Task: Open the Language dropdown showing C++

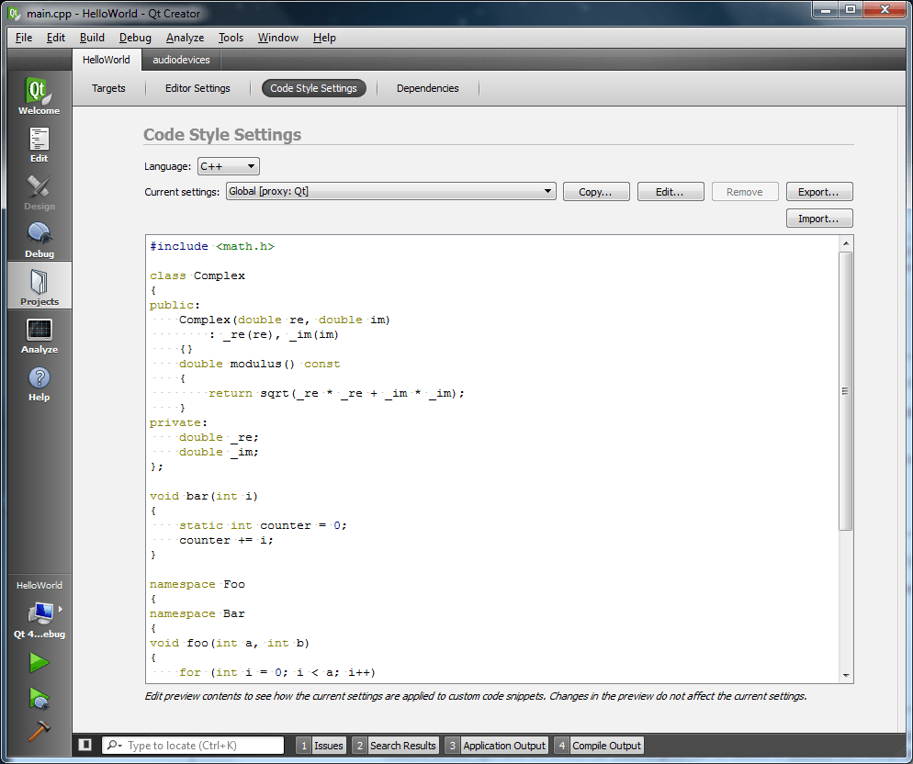Action: [x=227, y=167]
